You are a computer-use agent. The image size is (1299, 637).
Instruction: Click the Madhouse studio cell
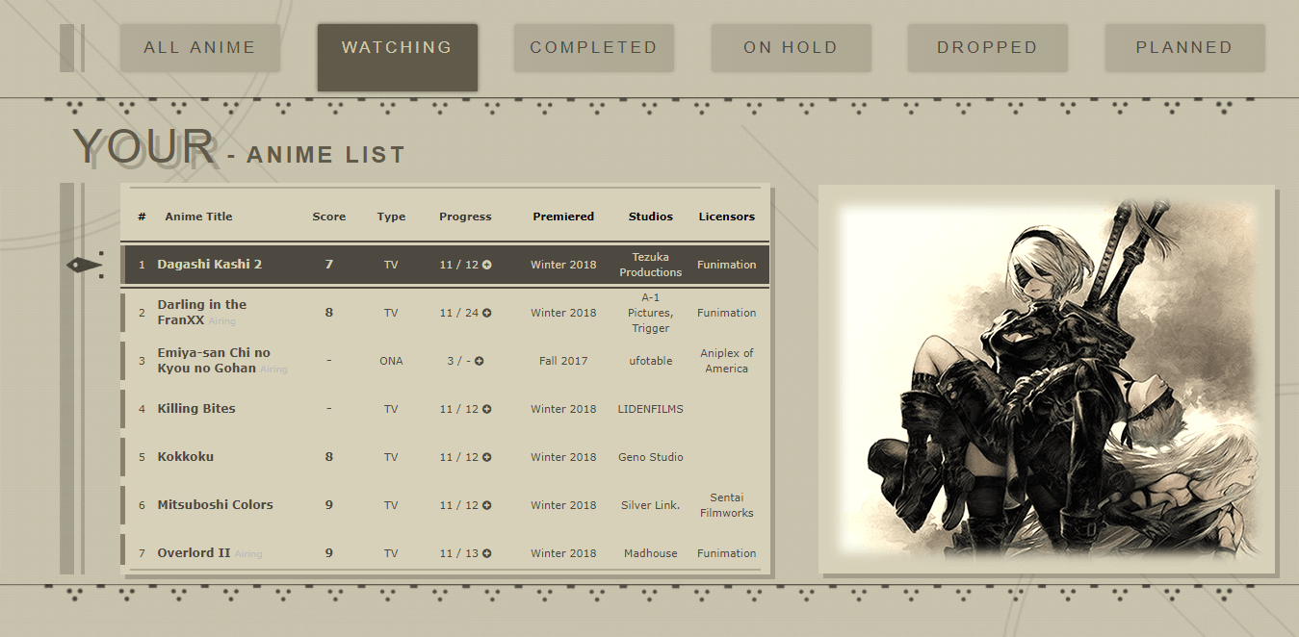tap(651, 553)
